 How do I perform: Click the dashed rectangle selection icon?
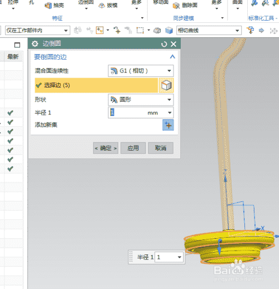point(140,30)
